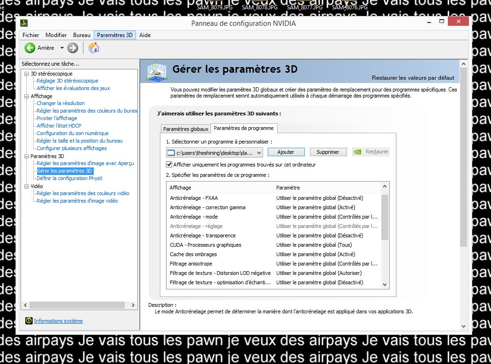Select Régler les paramètres des couleurs vidéo
Viewport: 491px width, 364px height.
pyautogui.click(x=83, y=194)
